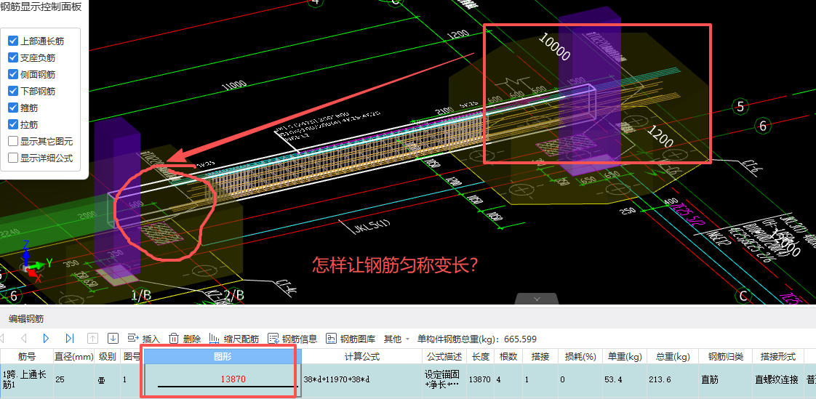Uncheck 下部钢筋 checkbox

click(13, 91)
